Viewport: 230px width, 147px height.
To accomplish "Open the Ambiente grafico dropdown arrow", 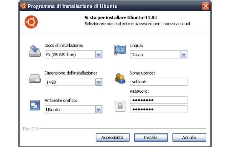I will coord(99,110).
